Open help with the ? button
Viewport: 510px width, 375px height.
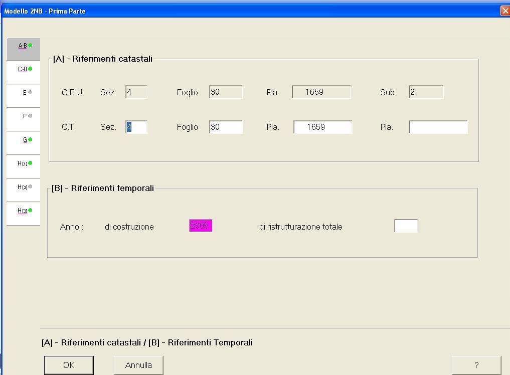pos(476,365)
